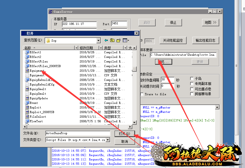
Task: Select the FileSelect script file
Action: pyautogui.click(x=38, y=117)
